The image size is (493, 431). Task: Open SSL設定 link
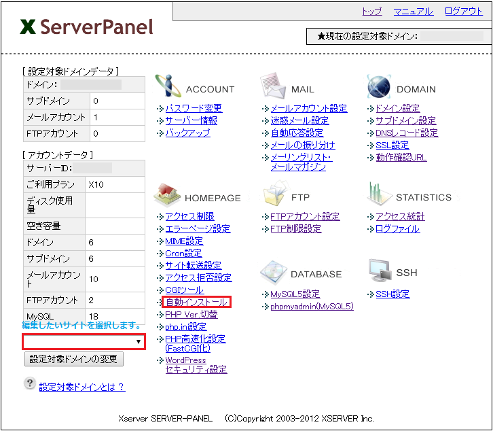tap(392, 145)
